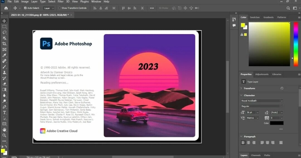Select the Gradient tool
The image size is (301, 158).
click(4, 89)
